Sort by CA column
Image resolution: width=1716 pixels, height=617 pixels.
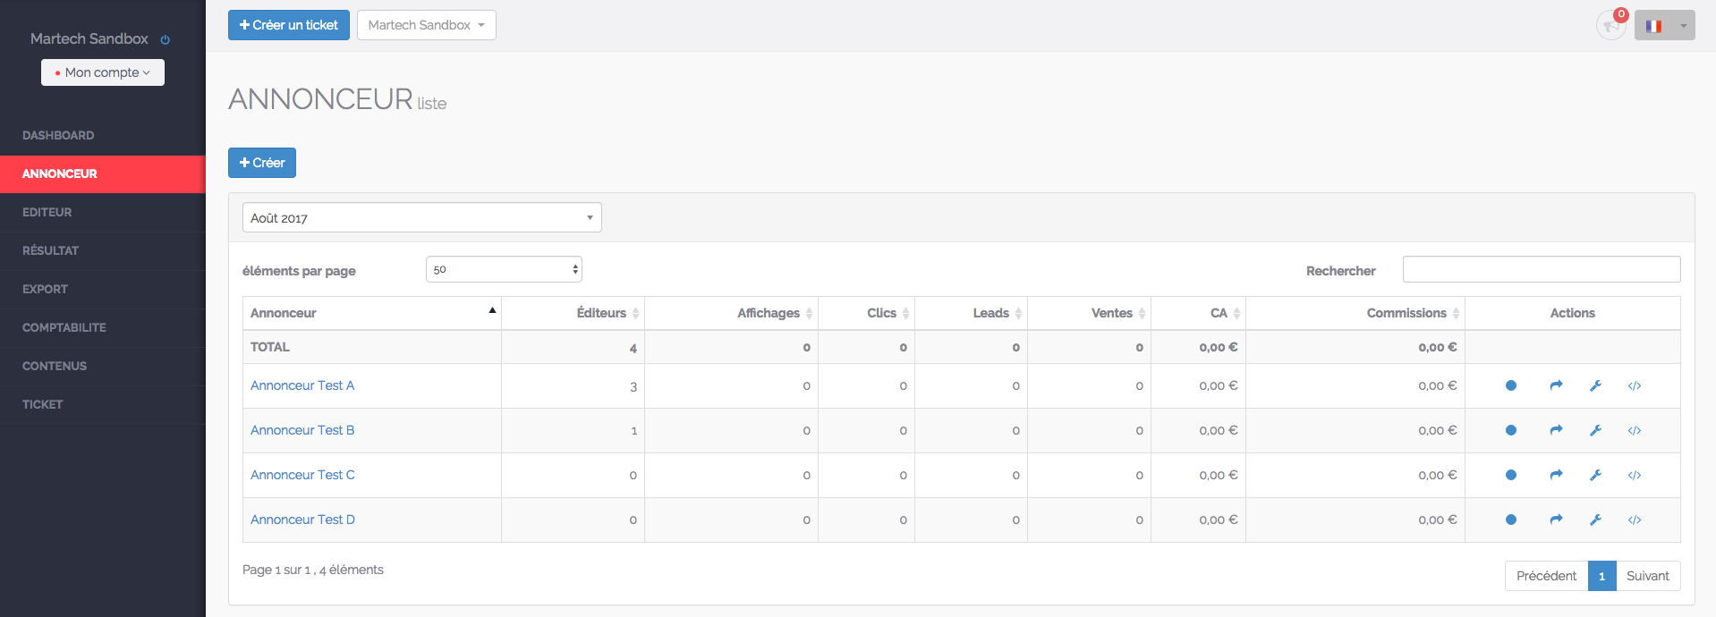point(1199,313)
